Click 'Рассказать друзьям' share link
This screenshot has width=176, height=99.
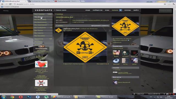pyautogui.click(x=121, y=40)
